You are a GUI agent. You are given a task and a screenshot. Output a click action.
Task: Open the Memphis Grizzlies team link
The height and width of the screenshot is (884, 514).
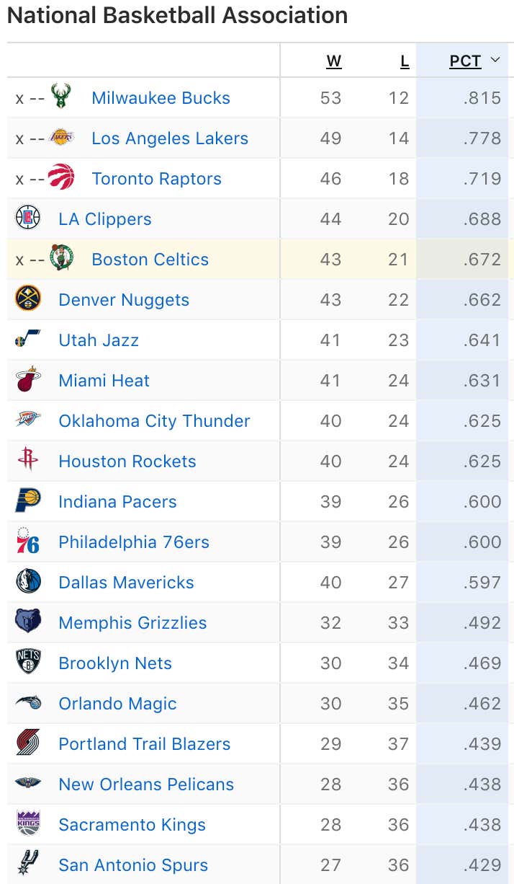[x=132, y=623]
